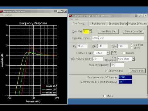Click the Update Plot button
The width and height of the screenshot is (148, 111).
click(137, 71)
